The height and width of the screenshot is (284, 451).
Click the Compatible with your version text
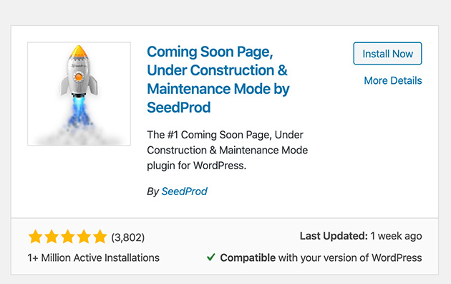pyautogui.click(x=321, y=257)
